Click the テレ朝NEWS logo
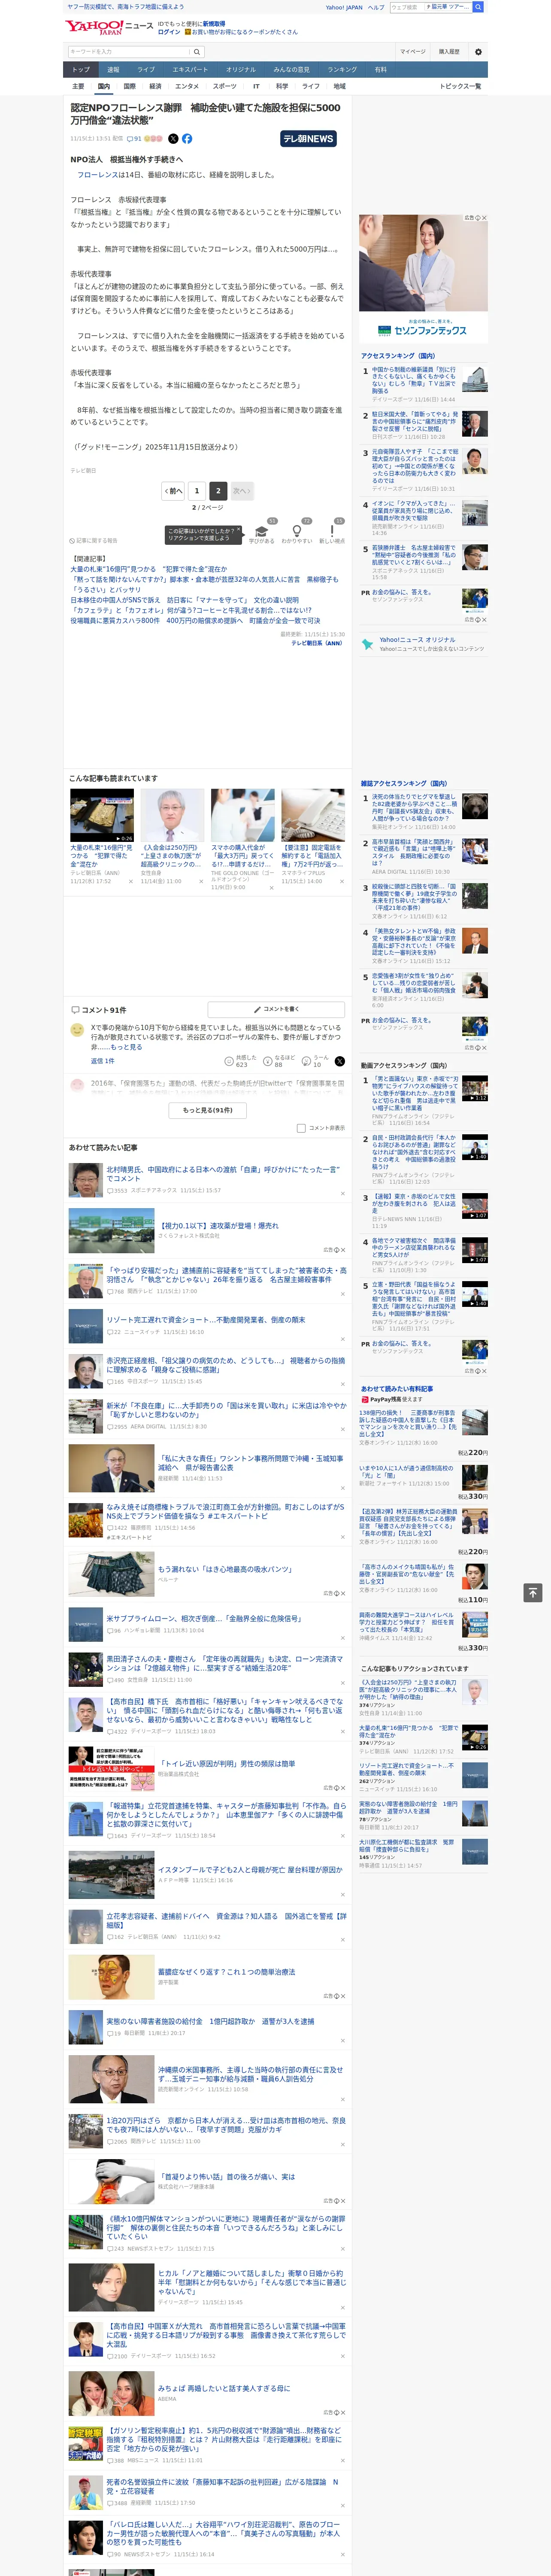 (308, 139)
